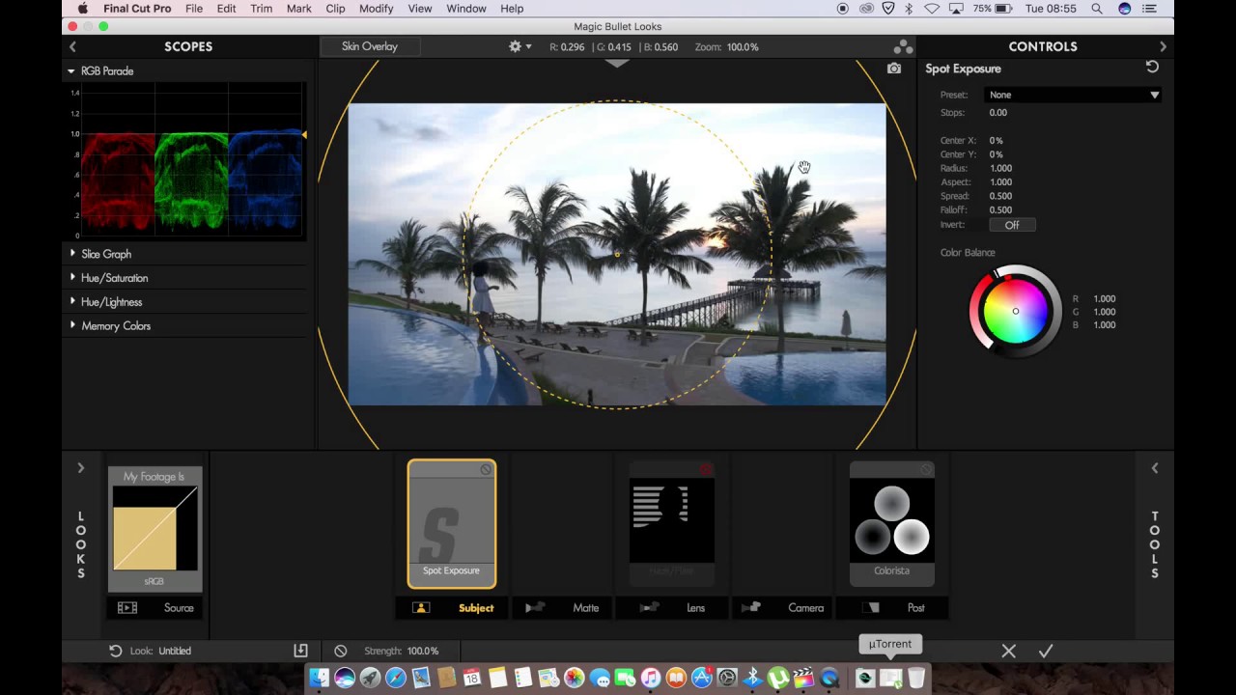Click the Post icon in the tool chain
The width and height of the screenshot is (1236, 695).
click(872, 608)
